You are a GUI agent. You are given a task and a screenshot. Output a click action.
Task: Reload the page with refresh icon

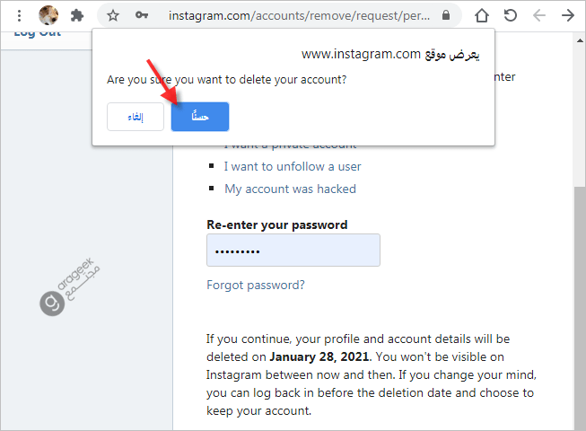pos(511,15)
